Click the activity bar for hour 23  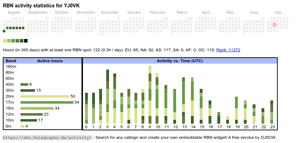point(272,112)
